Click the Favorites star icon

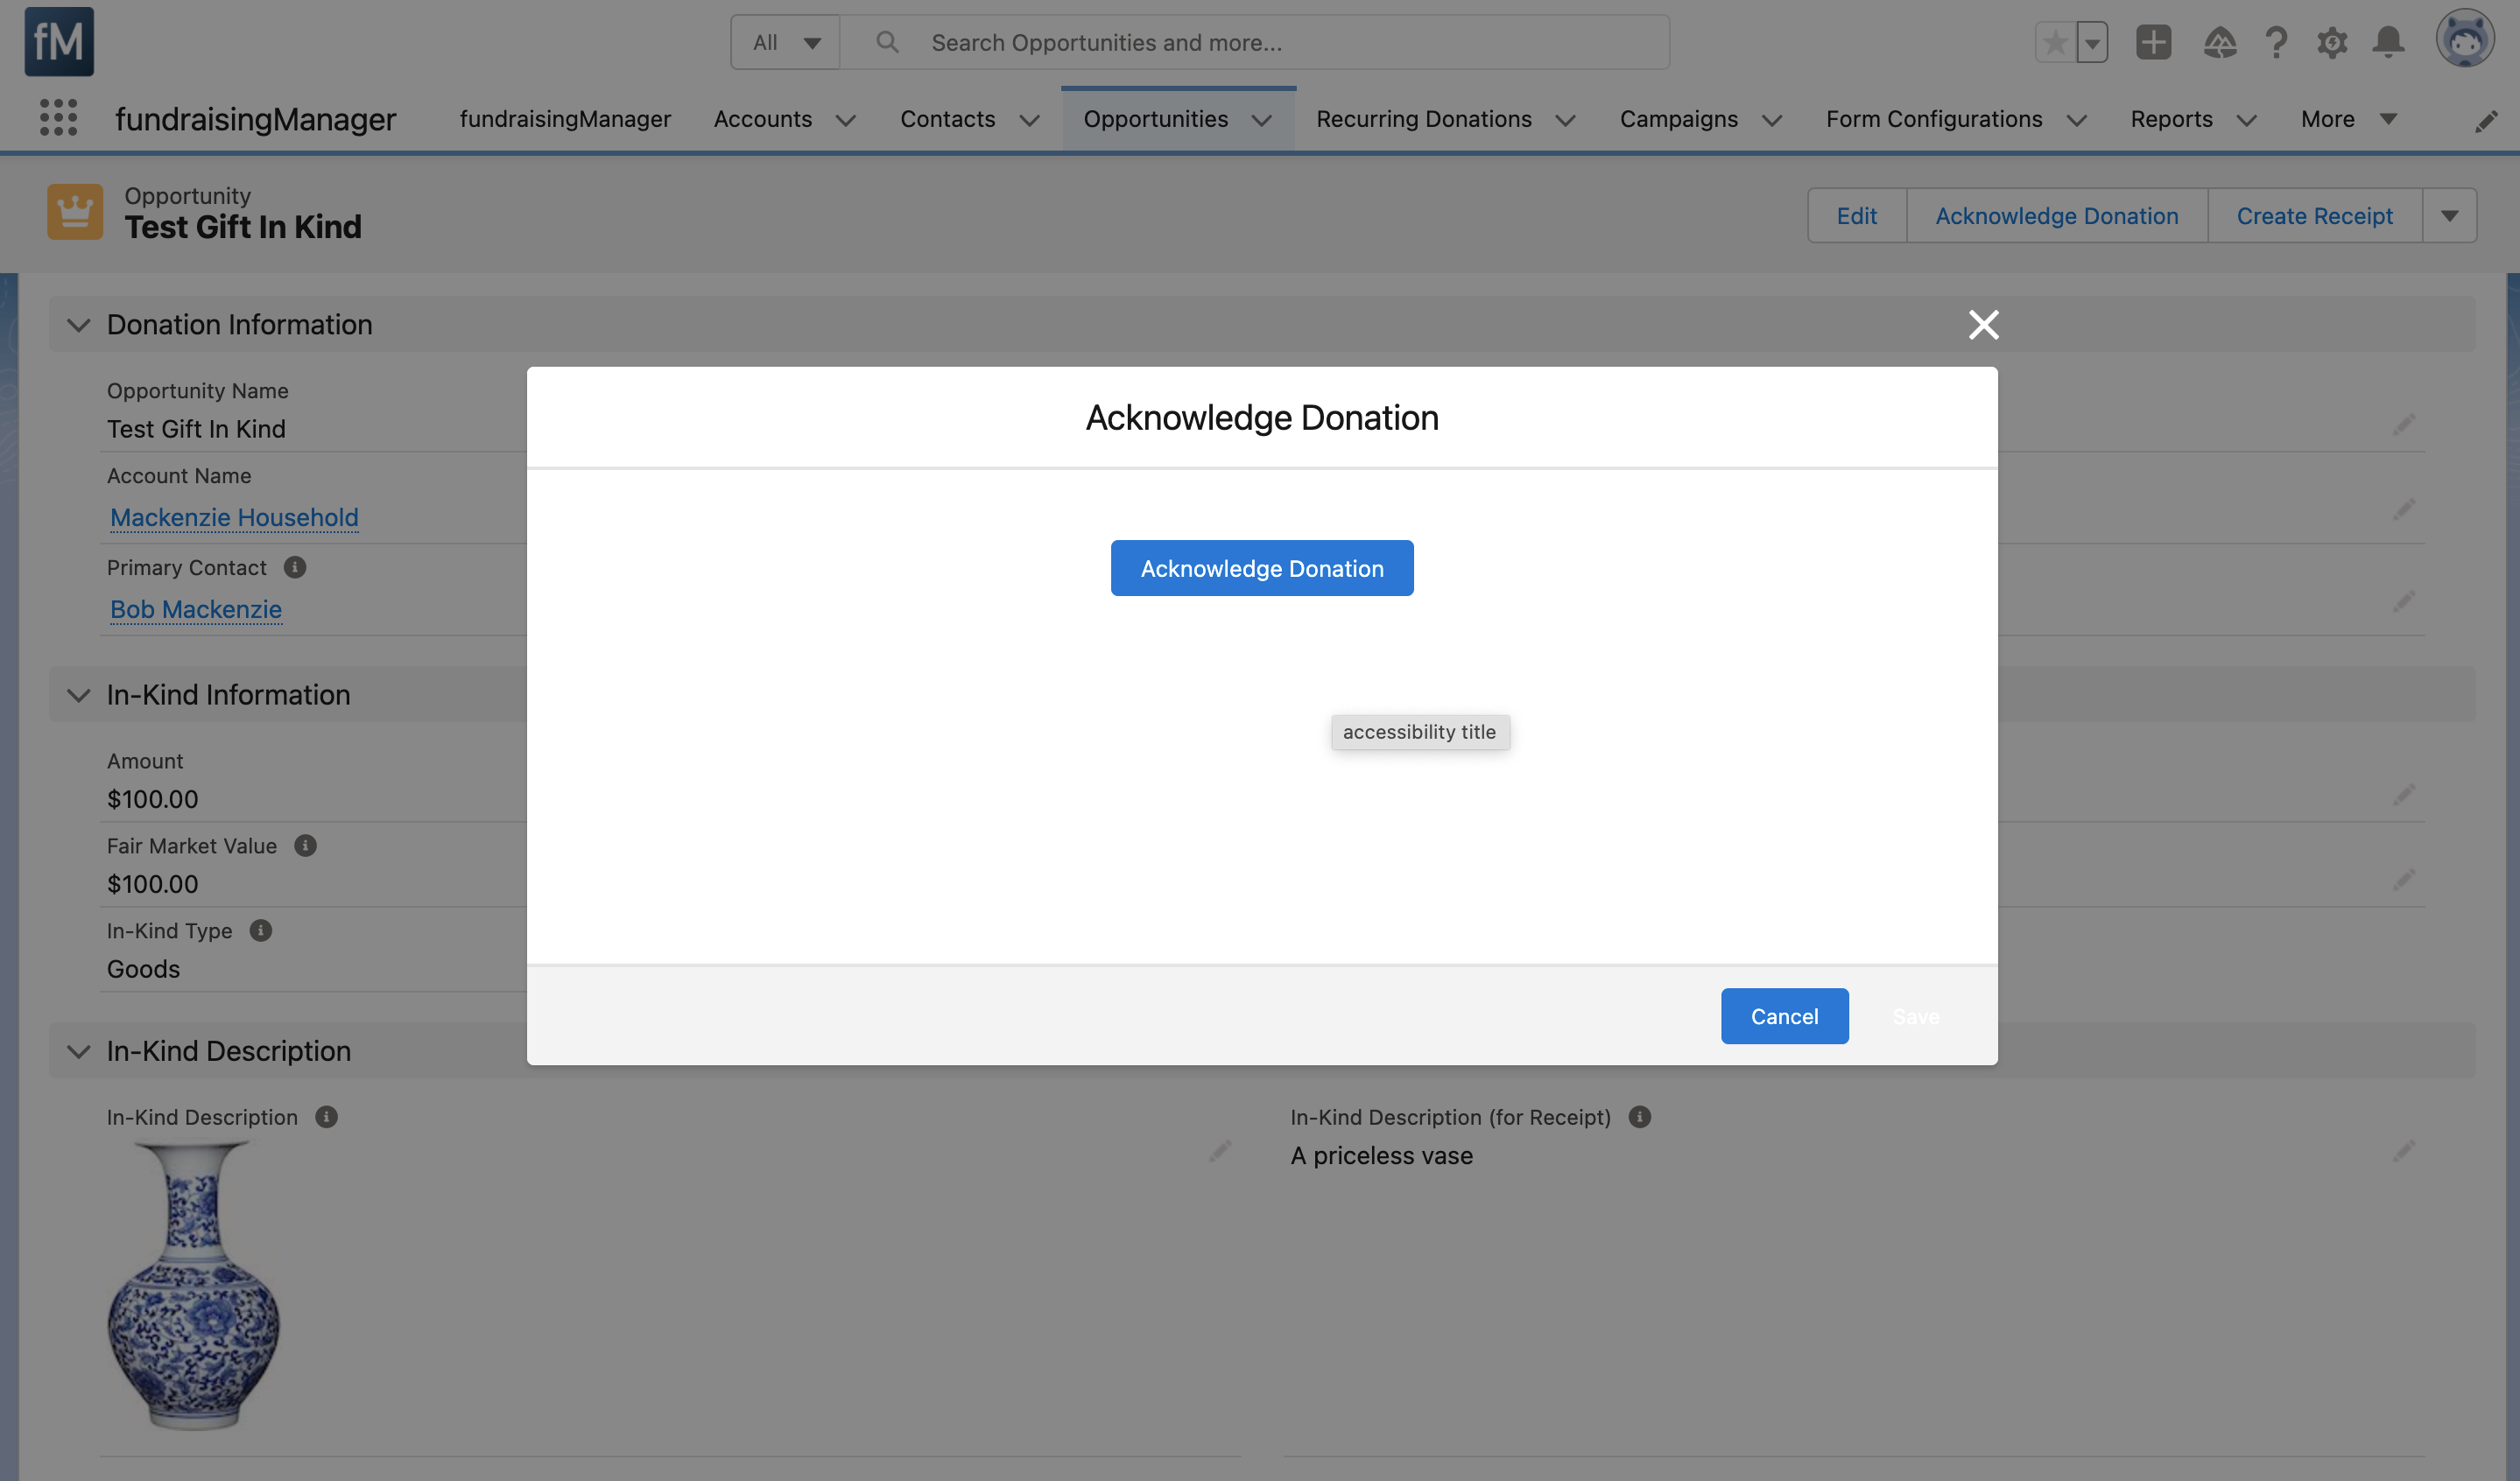pos(2055,43)
